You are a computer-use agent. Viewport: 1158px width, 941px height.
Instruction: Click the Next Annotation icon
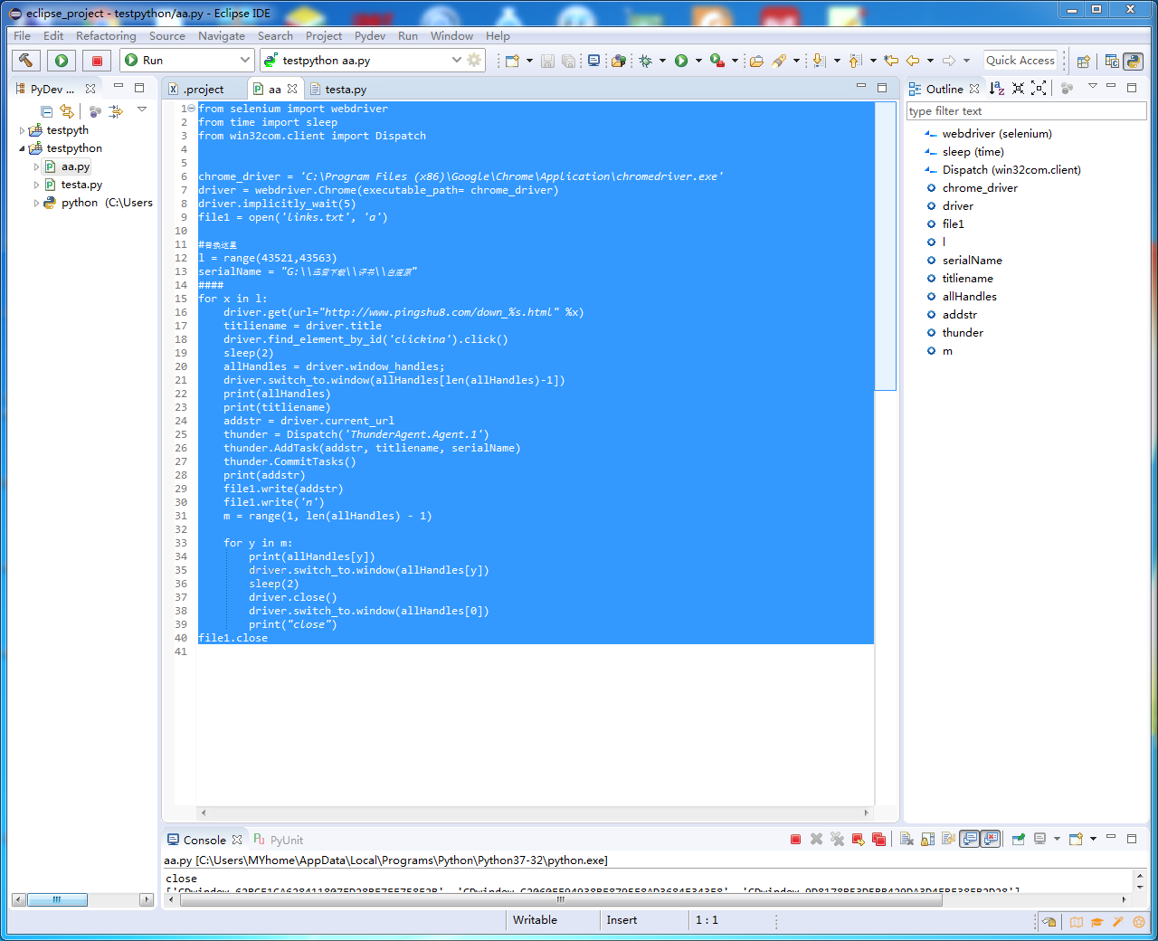click(x=819, y=61)
